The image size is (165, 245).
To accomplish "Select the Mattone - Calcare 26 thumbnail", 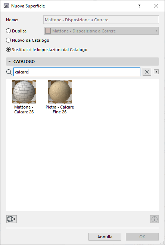I will [24, 92].
